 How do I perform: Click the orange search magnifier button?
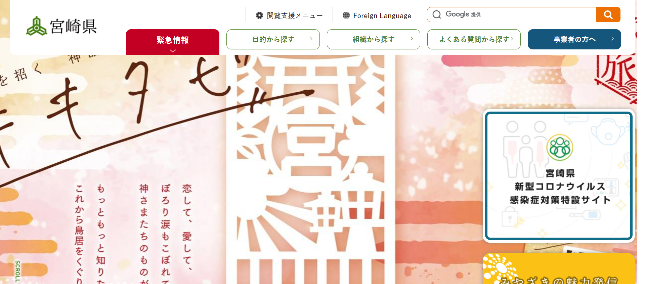608,14
